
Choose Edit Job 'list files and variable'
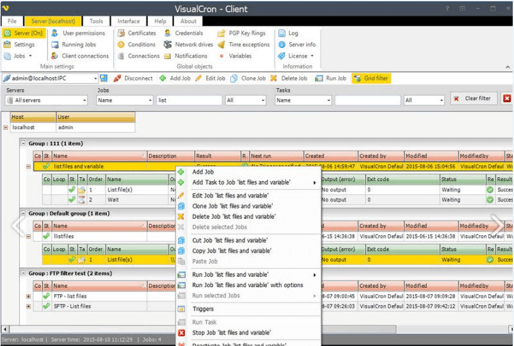click(248, 196)
